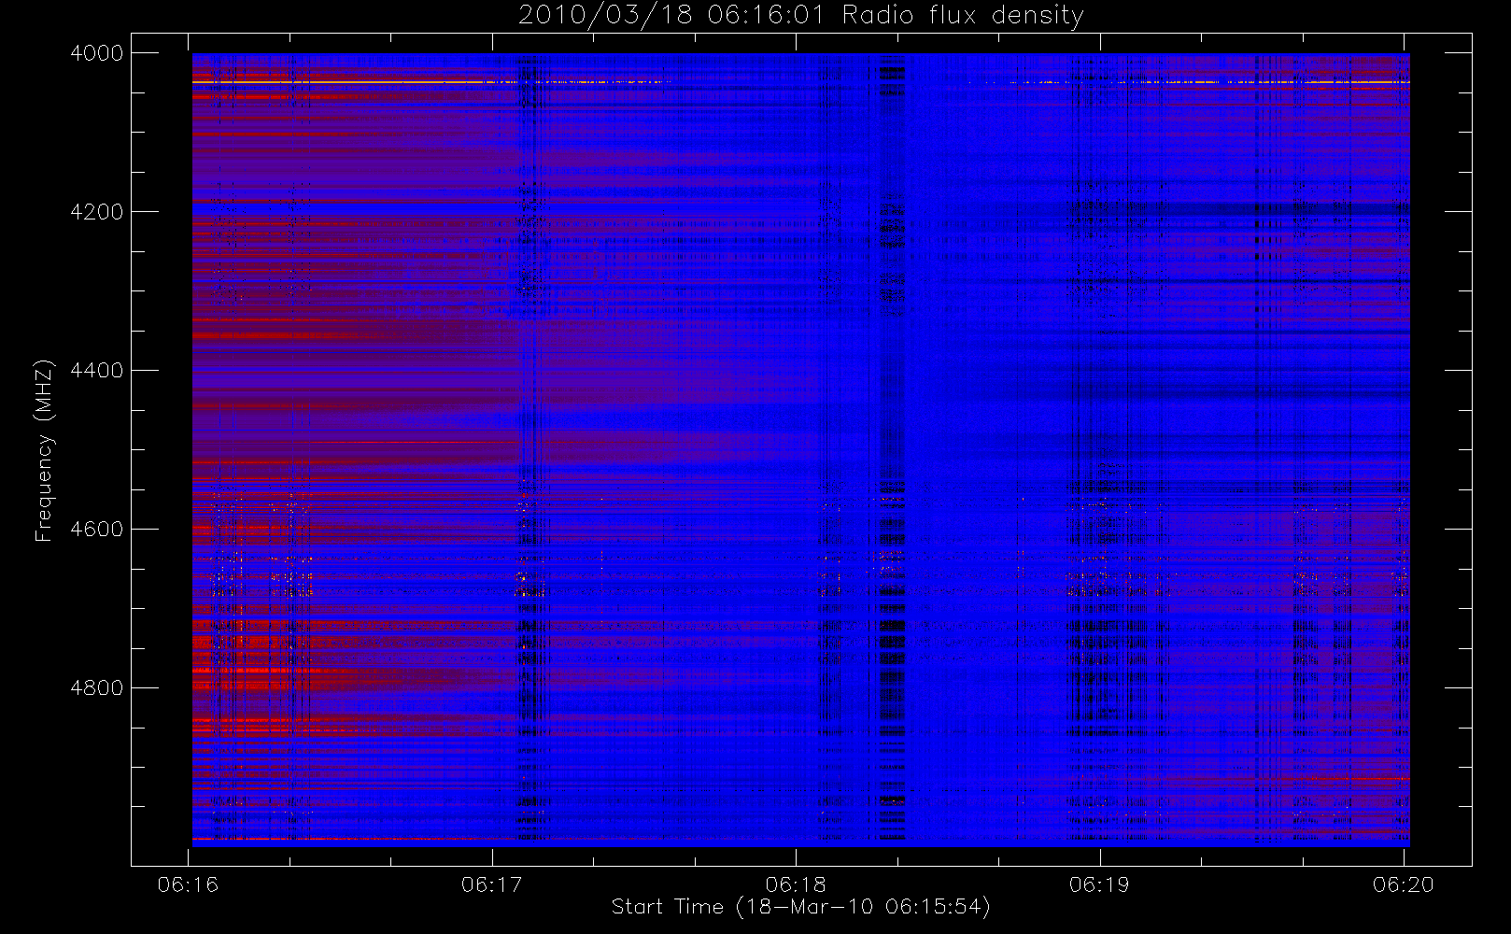1511x934 pixels.
Task: Click the 'Frequency (MHZ)' axis label
Action: tap(43, 450)
